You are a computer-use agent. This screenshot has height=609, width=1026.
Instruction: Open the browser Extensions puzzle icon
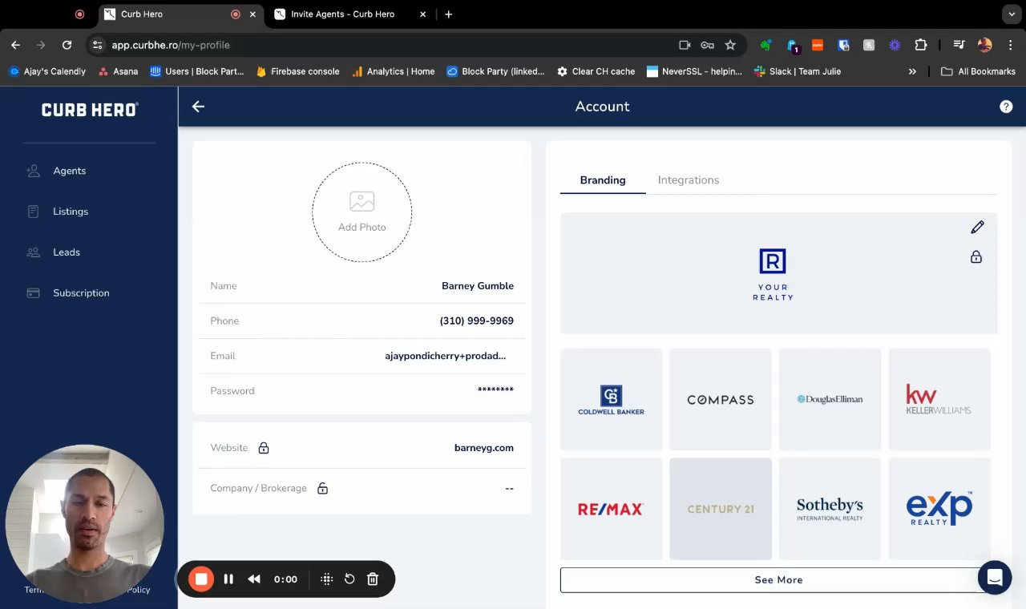point(920,46)
